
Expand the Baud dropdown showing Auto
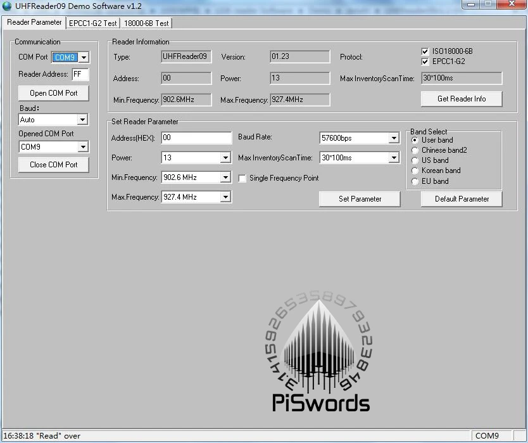pos(82,120)
